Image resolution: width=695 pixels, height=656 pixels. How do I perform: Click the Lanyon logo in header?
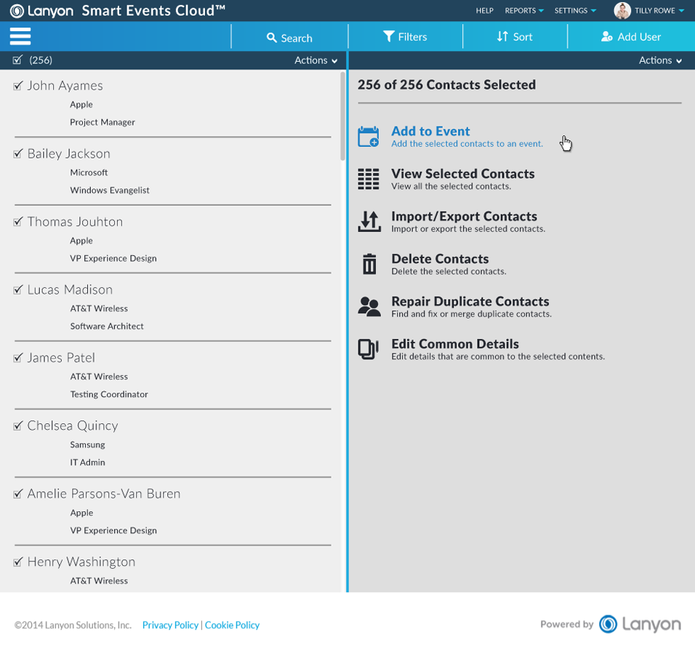41,11
